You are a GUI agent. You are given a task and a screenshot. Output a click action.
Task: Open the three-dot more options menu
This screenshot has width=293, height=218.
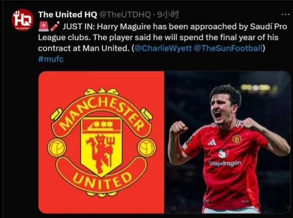[285, 14]
